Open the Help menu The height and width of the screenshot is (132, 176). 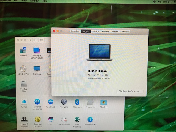click(44, 1)
